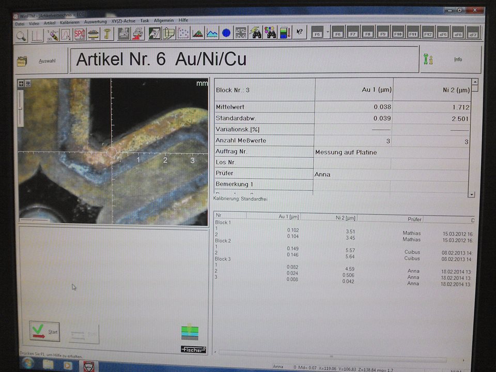Open the Task menu
The image size is (496, 372).
click(x=145, y=21)
